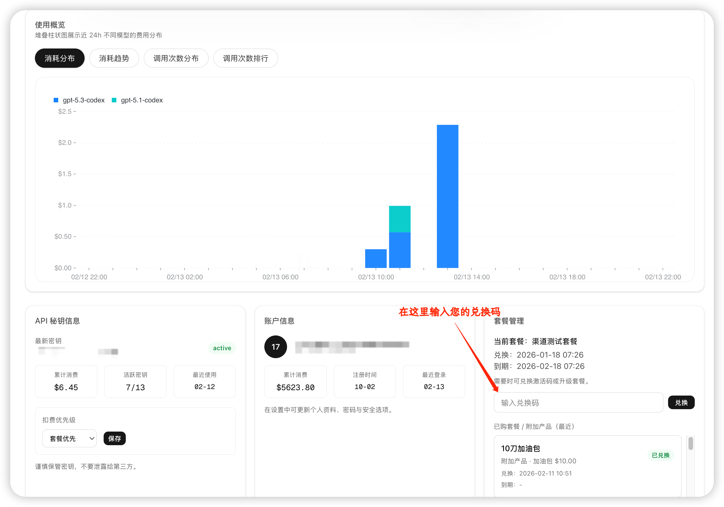The width and height of the screenshot is (724, 507).
Task: Switch to the 消耗趋势 tab
Action: point(114,58)
